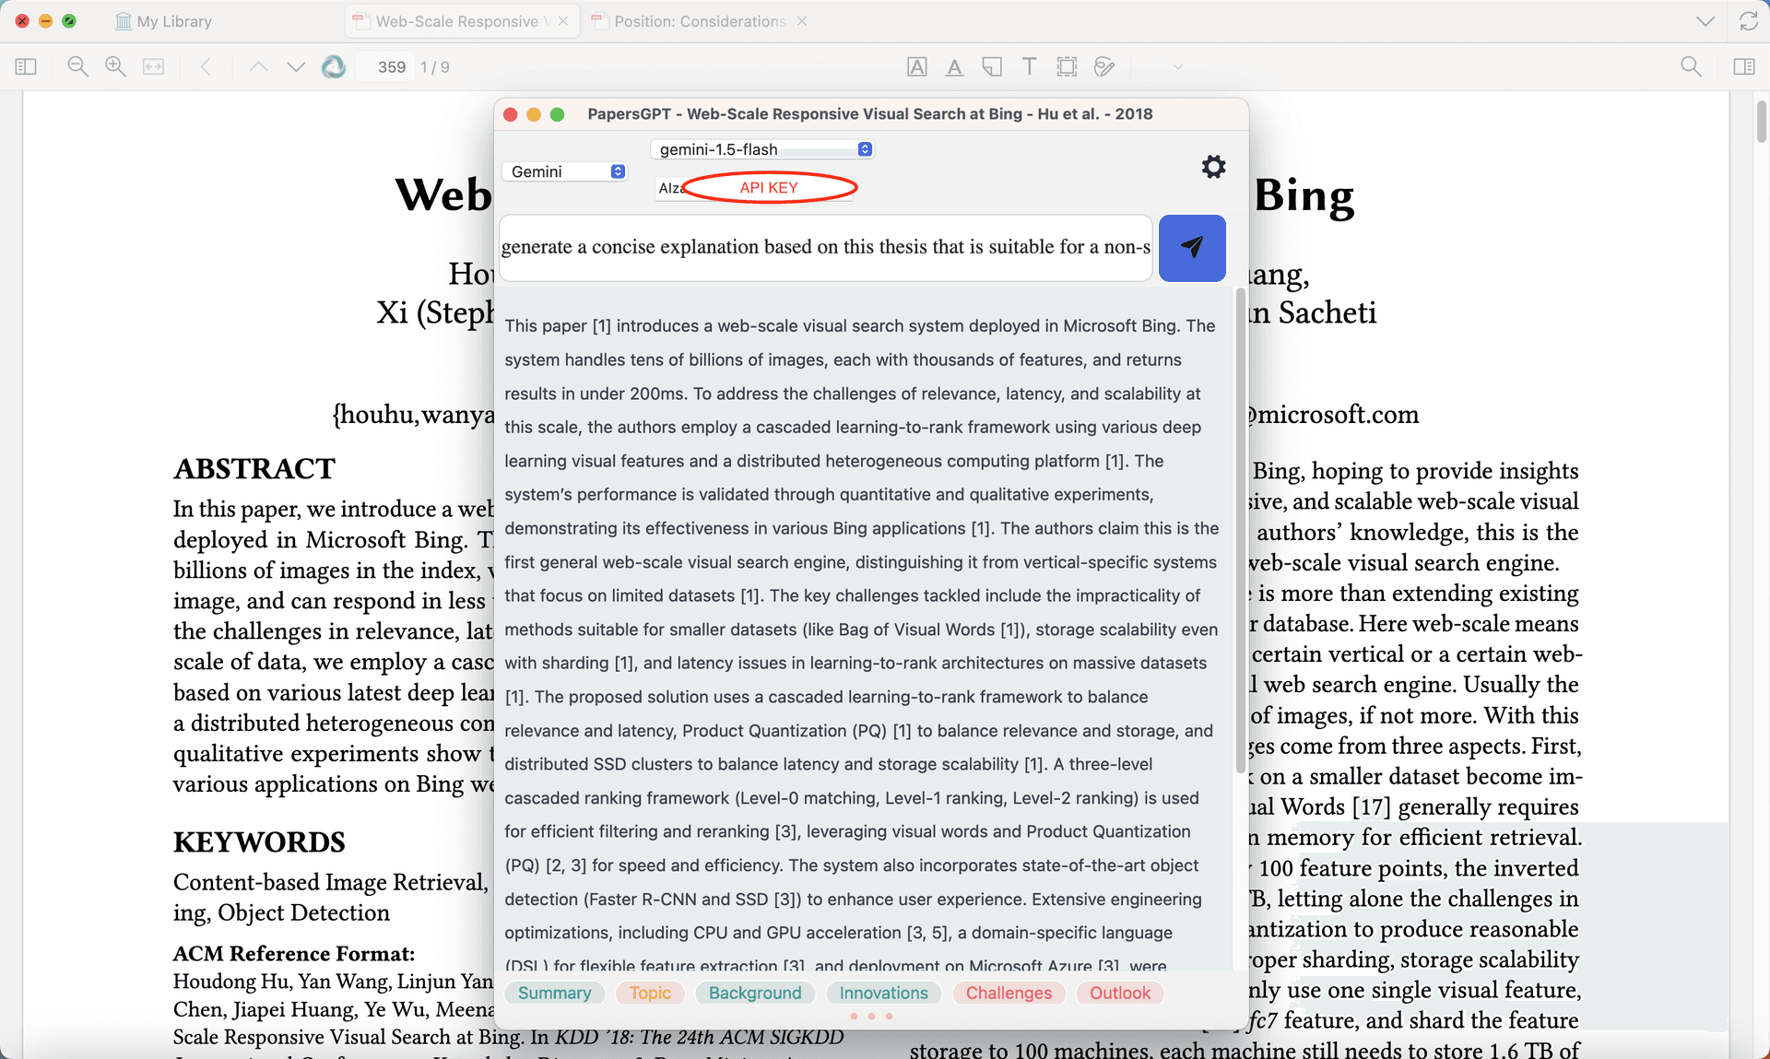Select the highlight text annotation tool
Image resolution: width=1770 pixels, height=1059 pixels.
916,66
